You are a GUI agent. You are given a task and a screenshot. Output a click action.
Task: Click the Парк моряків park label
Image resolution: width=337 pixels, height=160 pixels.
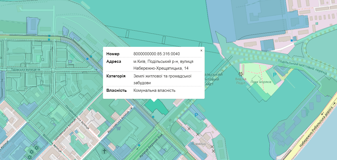click(x=261, y=82)
